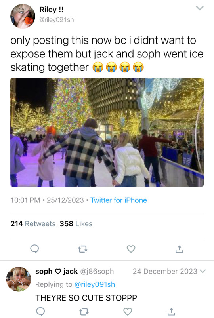This screenshot has height=318, width=214.
Task: Open options chevron on Riley's tweet
Action: (x=200, y=8)
